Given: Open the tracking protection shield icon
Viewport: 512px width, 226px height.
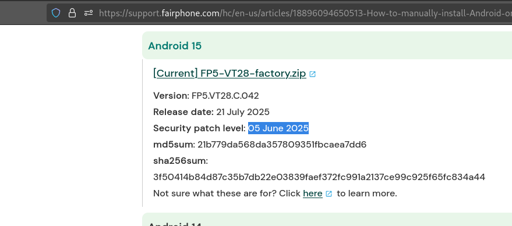Looking at the screenshot, I should [56, 13].
